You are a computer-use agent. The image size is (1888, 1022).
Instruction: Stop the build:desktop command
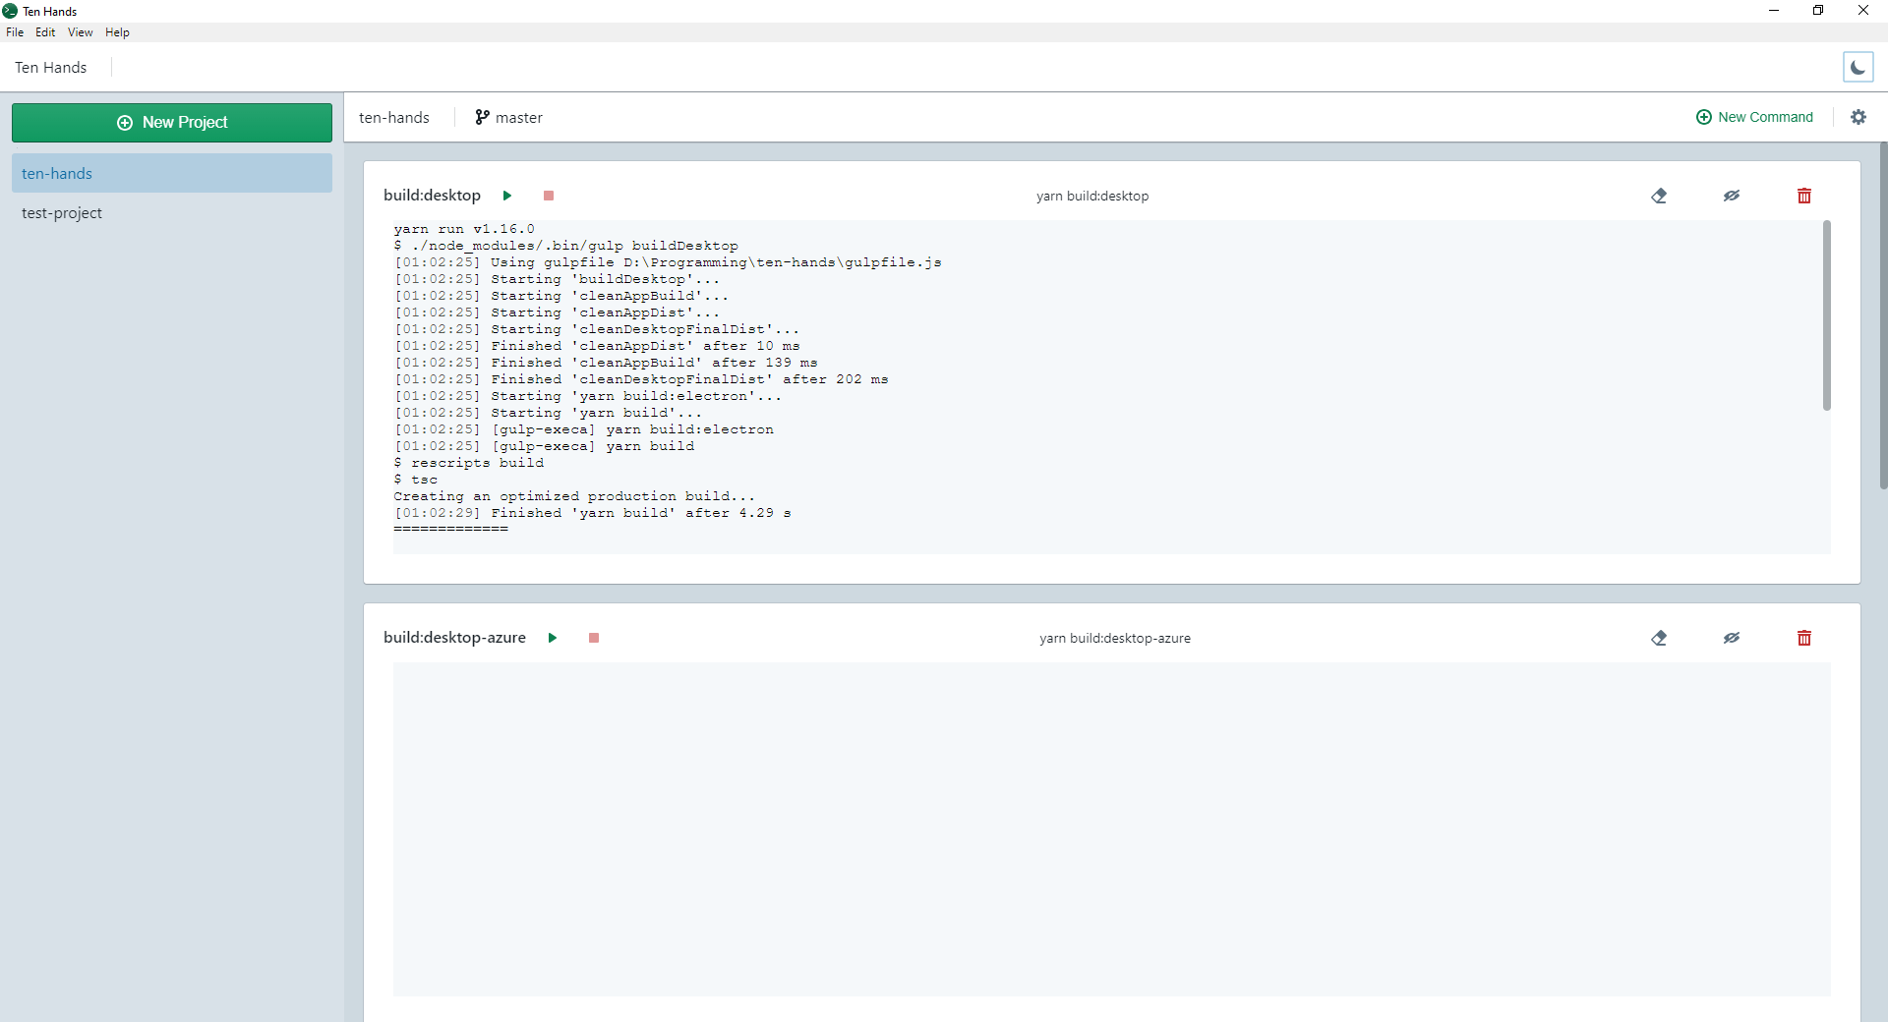click(549, 196)
